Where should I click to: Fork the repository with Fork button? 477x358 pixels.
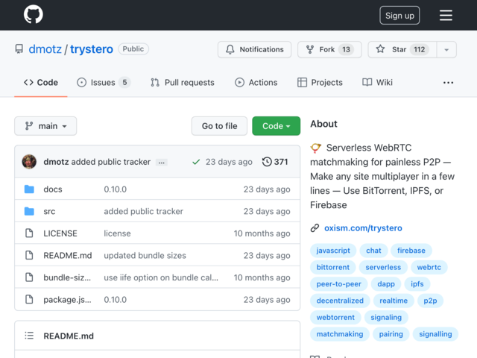pos(329,49)
